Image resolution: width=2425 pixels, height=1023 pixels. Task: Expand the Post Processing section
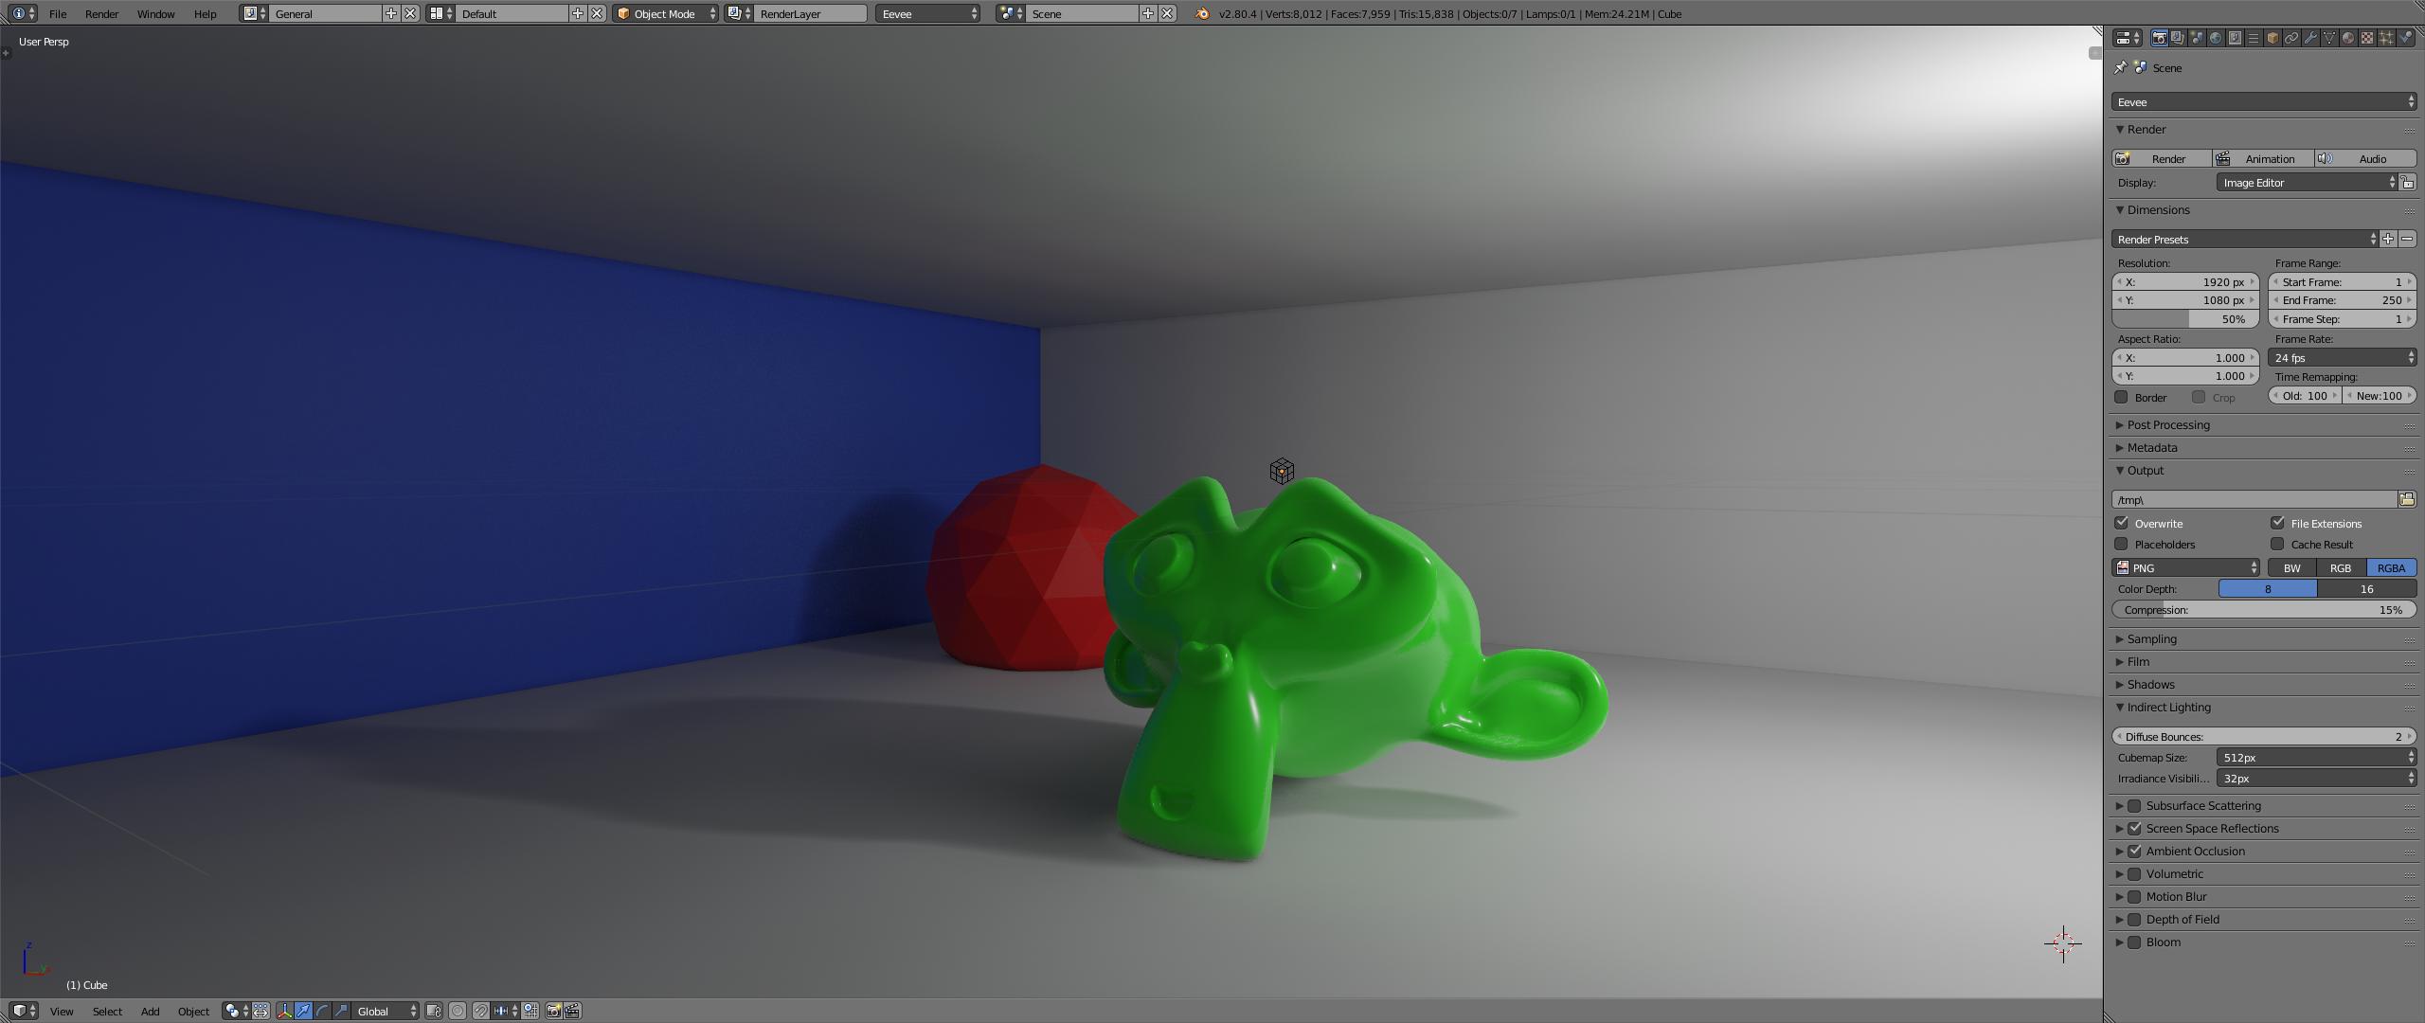click(2169, 424)
